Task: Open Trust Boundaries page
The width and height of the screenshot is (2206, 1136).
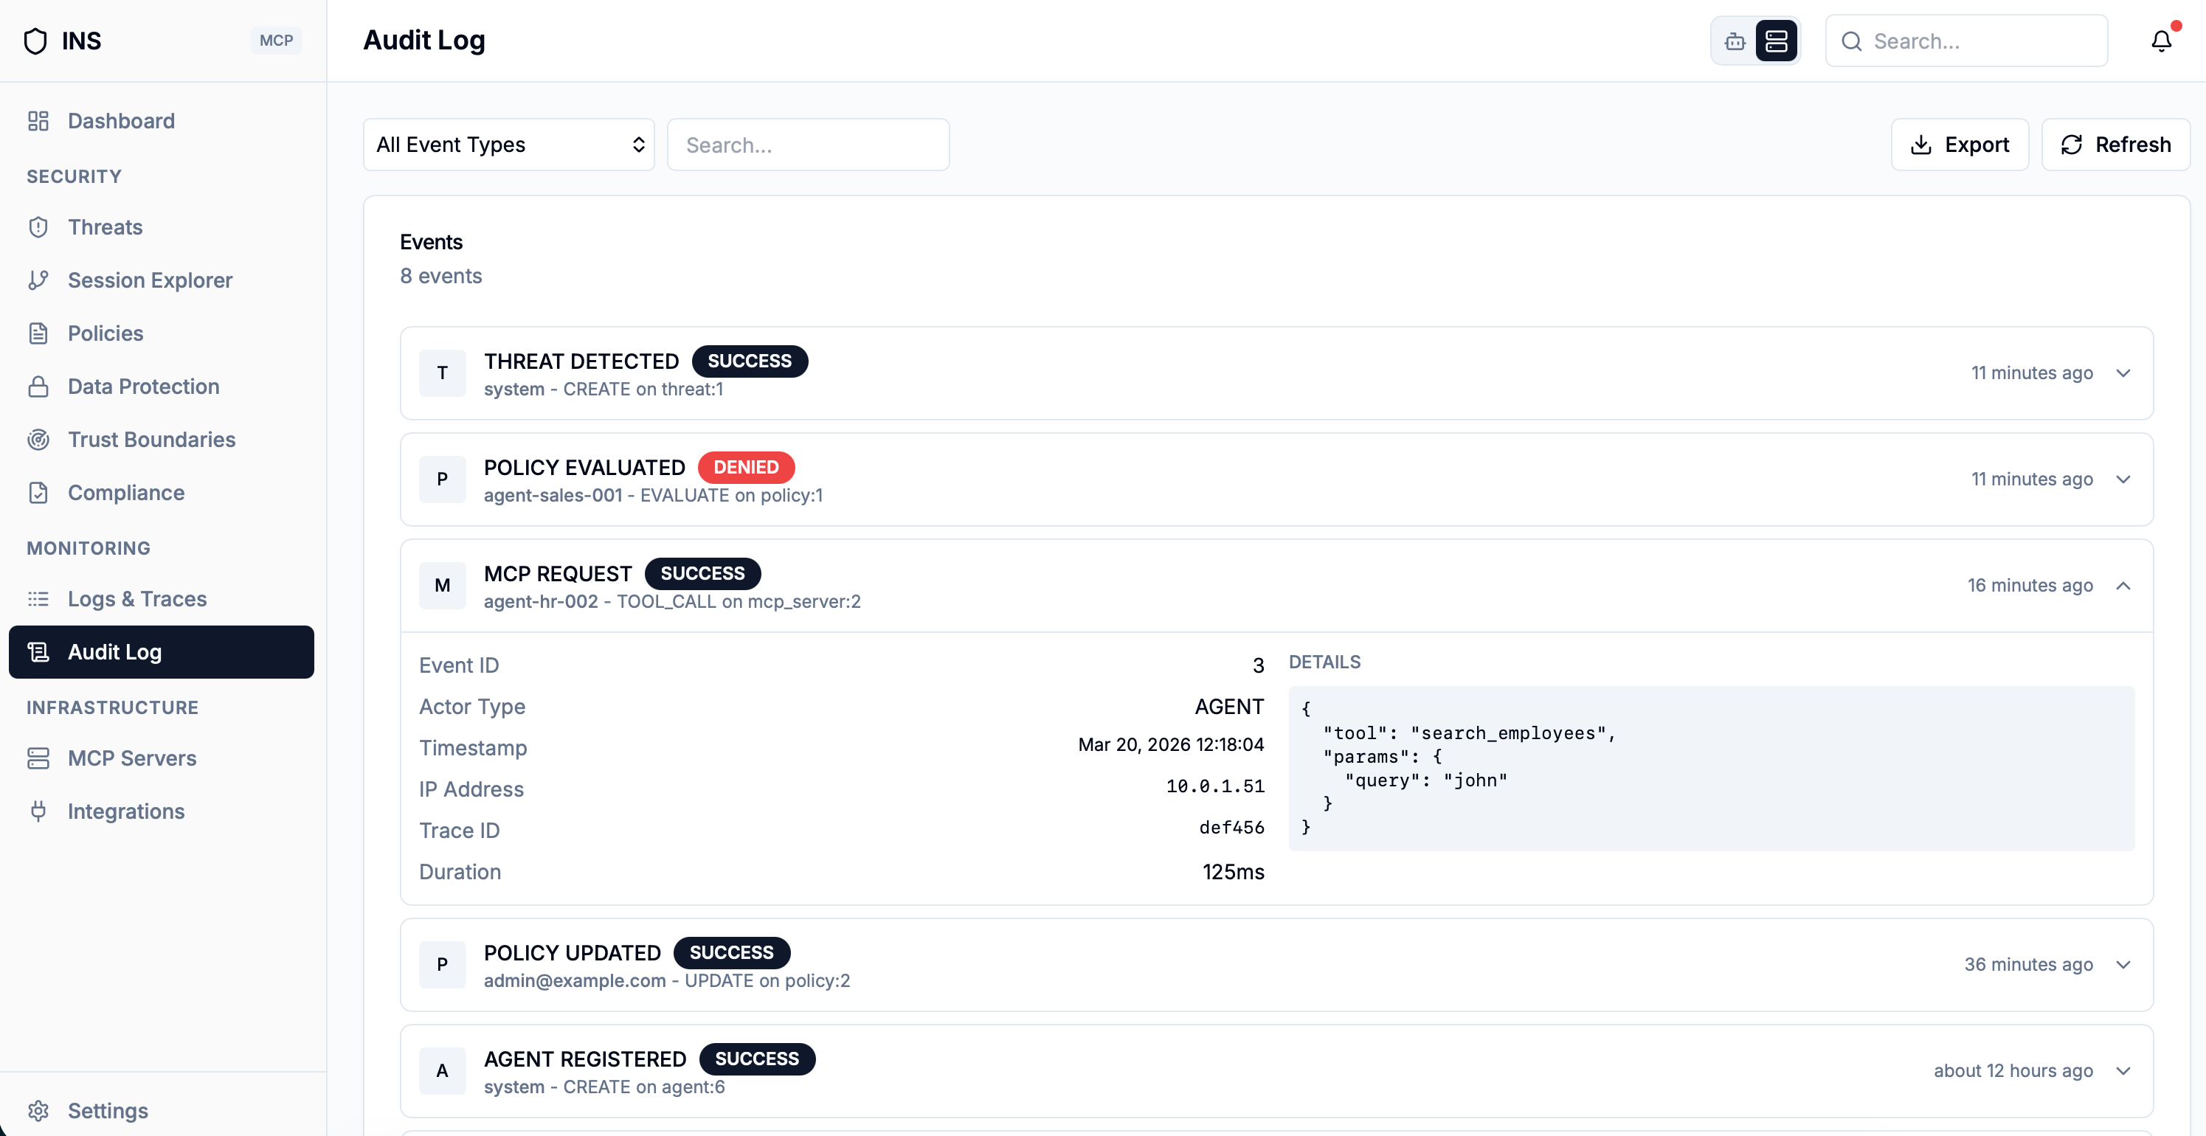Action: pos(161,439)
